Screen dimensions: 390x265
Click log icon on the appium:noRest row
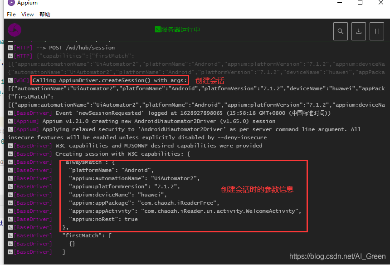coord(10,220)
